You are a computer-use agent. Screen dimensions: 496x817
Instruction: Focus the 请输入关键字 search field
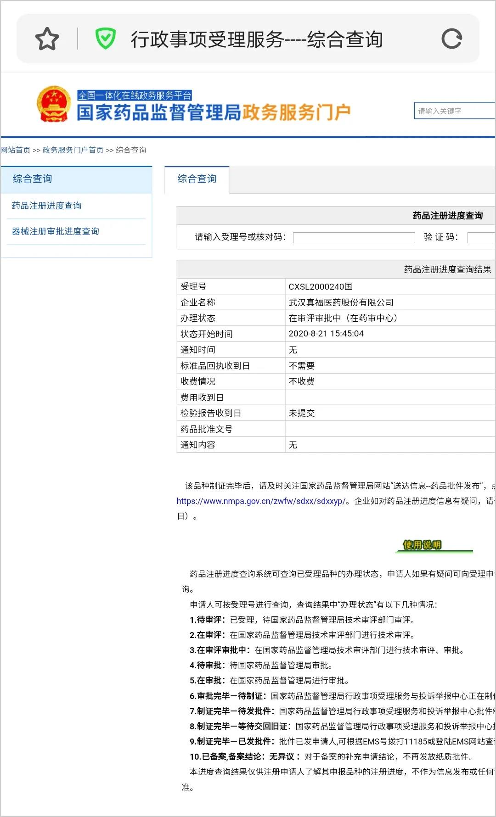coord(454,111)
